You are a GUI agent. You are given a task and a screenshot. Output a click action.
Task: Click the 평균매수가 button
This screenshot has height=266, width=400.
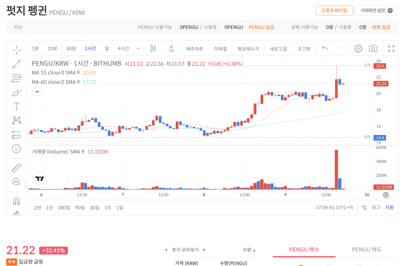point(248,49)
